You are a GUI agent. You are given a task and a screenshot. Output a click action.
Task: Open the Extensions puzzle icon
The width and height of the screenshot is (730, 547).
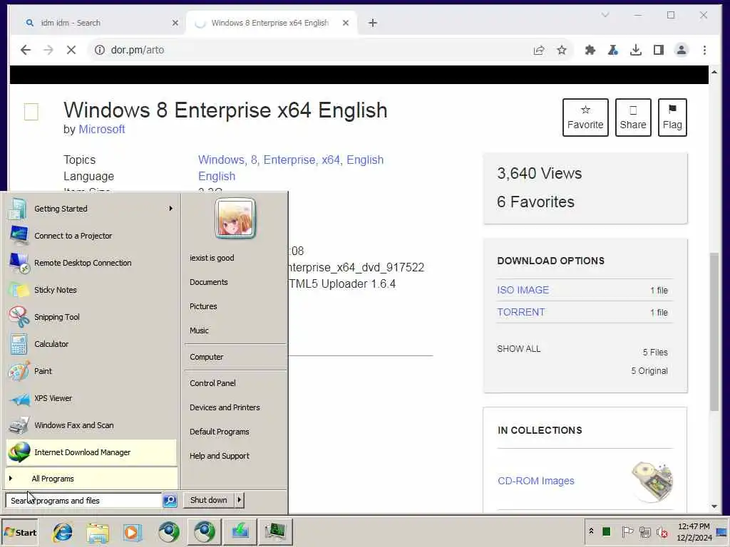(x=590, y=50)
